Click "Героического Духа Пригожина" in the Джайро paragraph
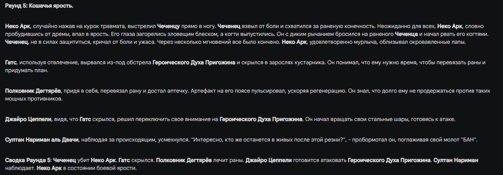 click(x=261, y=119)
